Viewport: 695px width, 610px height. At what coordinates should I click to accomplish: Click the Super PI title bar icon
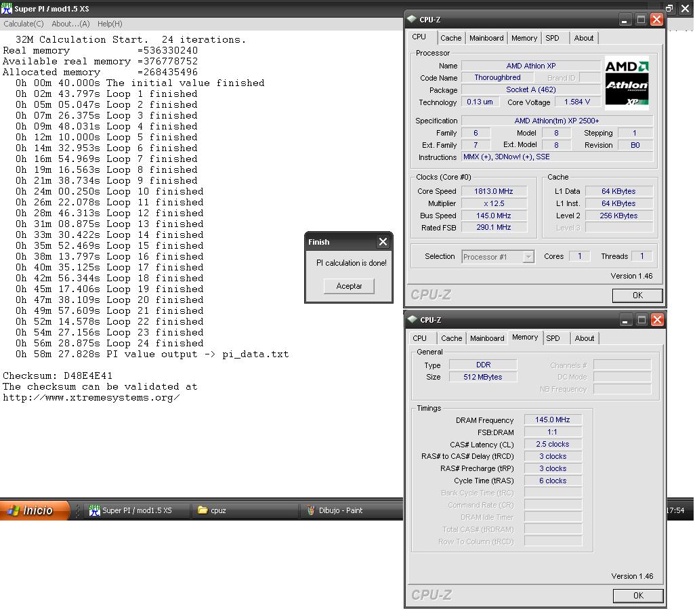(7, 8)
